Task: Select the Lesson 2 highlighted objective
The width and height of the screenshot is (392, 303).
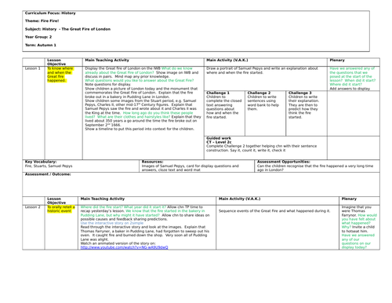Action: pyautogui.click(x=61, y=209)
